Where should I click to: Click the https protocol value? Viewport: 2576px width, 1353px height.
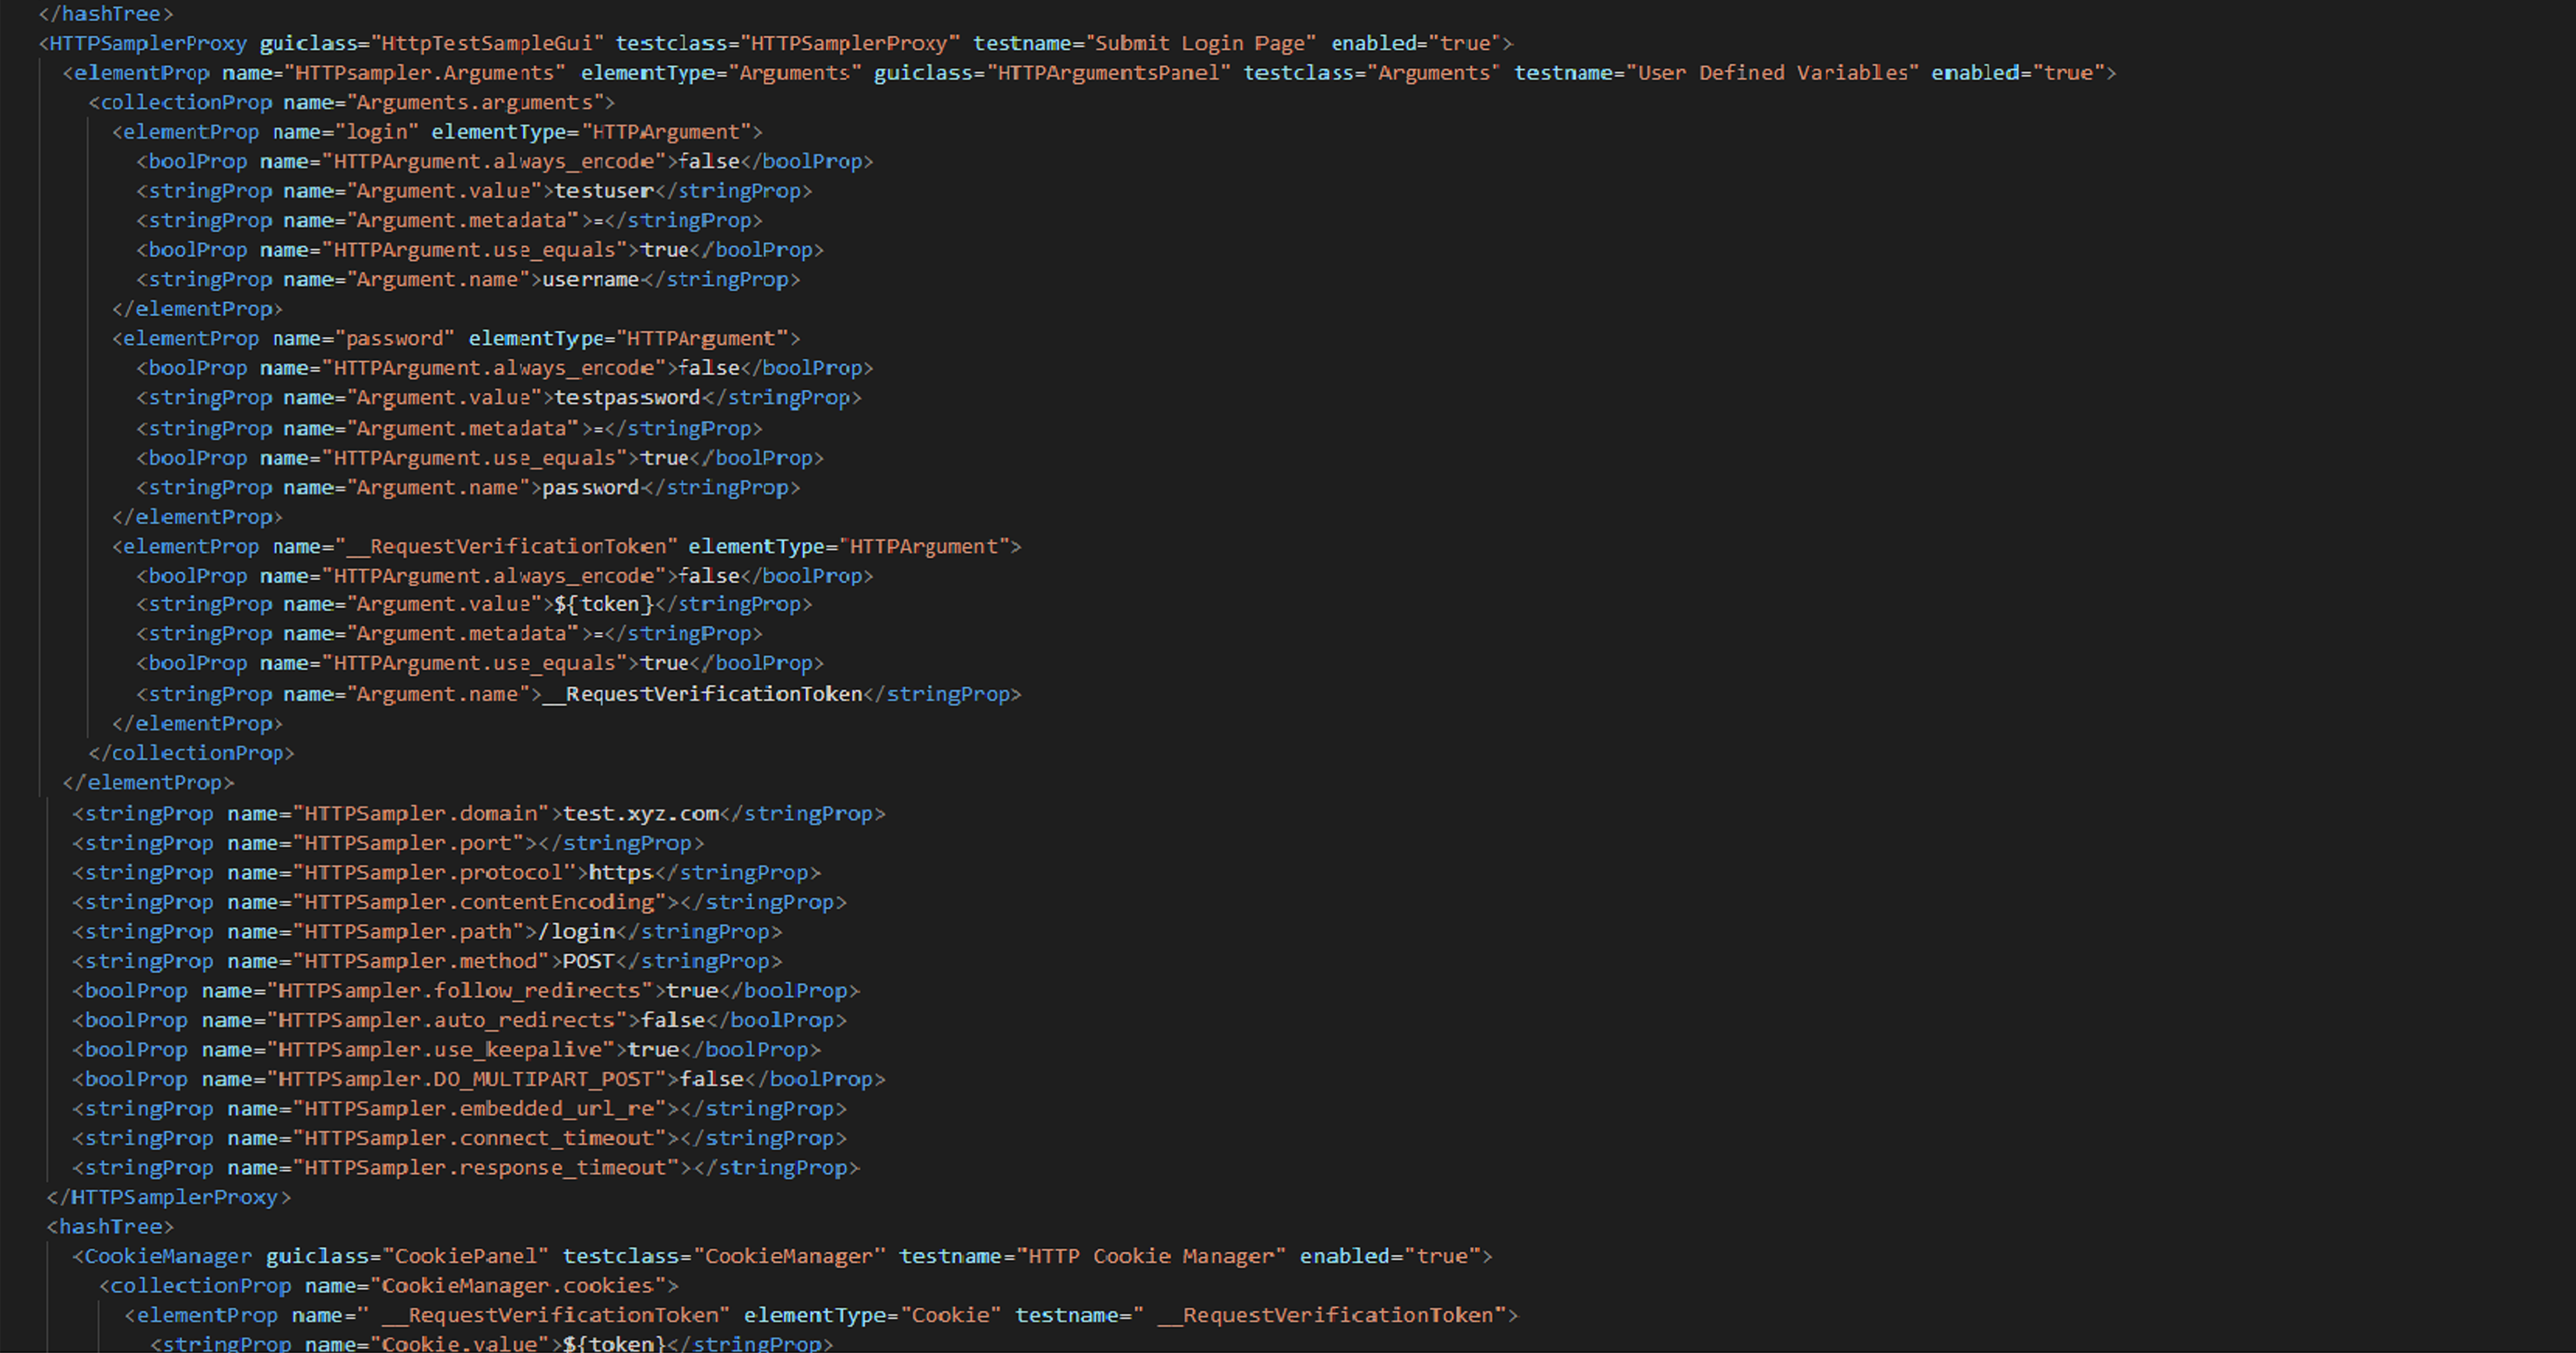point(620,873)
